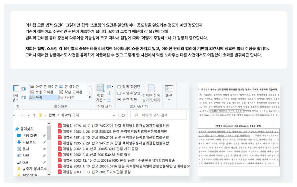Click the refresh button beside address bar
Viewport: 297px width, 187px height.
tap(123, 115)
